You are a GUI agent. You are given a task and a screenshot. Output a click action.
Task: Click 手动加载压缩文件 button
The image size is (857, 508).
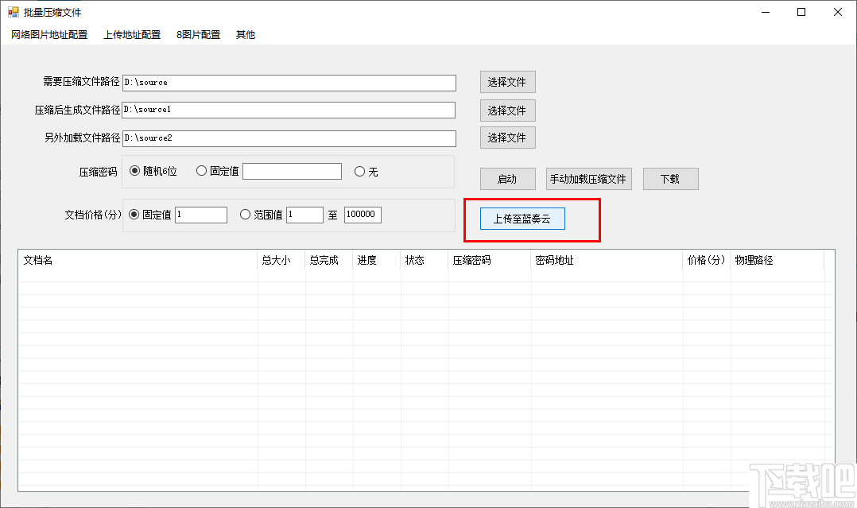(x=588, y=178)
